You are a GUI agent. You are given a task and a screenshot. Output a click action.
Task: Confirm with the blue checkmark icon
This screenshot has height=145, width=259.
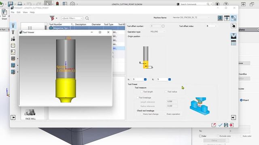coord(220,125)
